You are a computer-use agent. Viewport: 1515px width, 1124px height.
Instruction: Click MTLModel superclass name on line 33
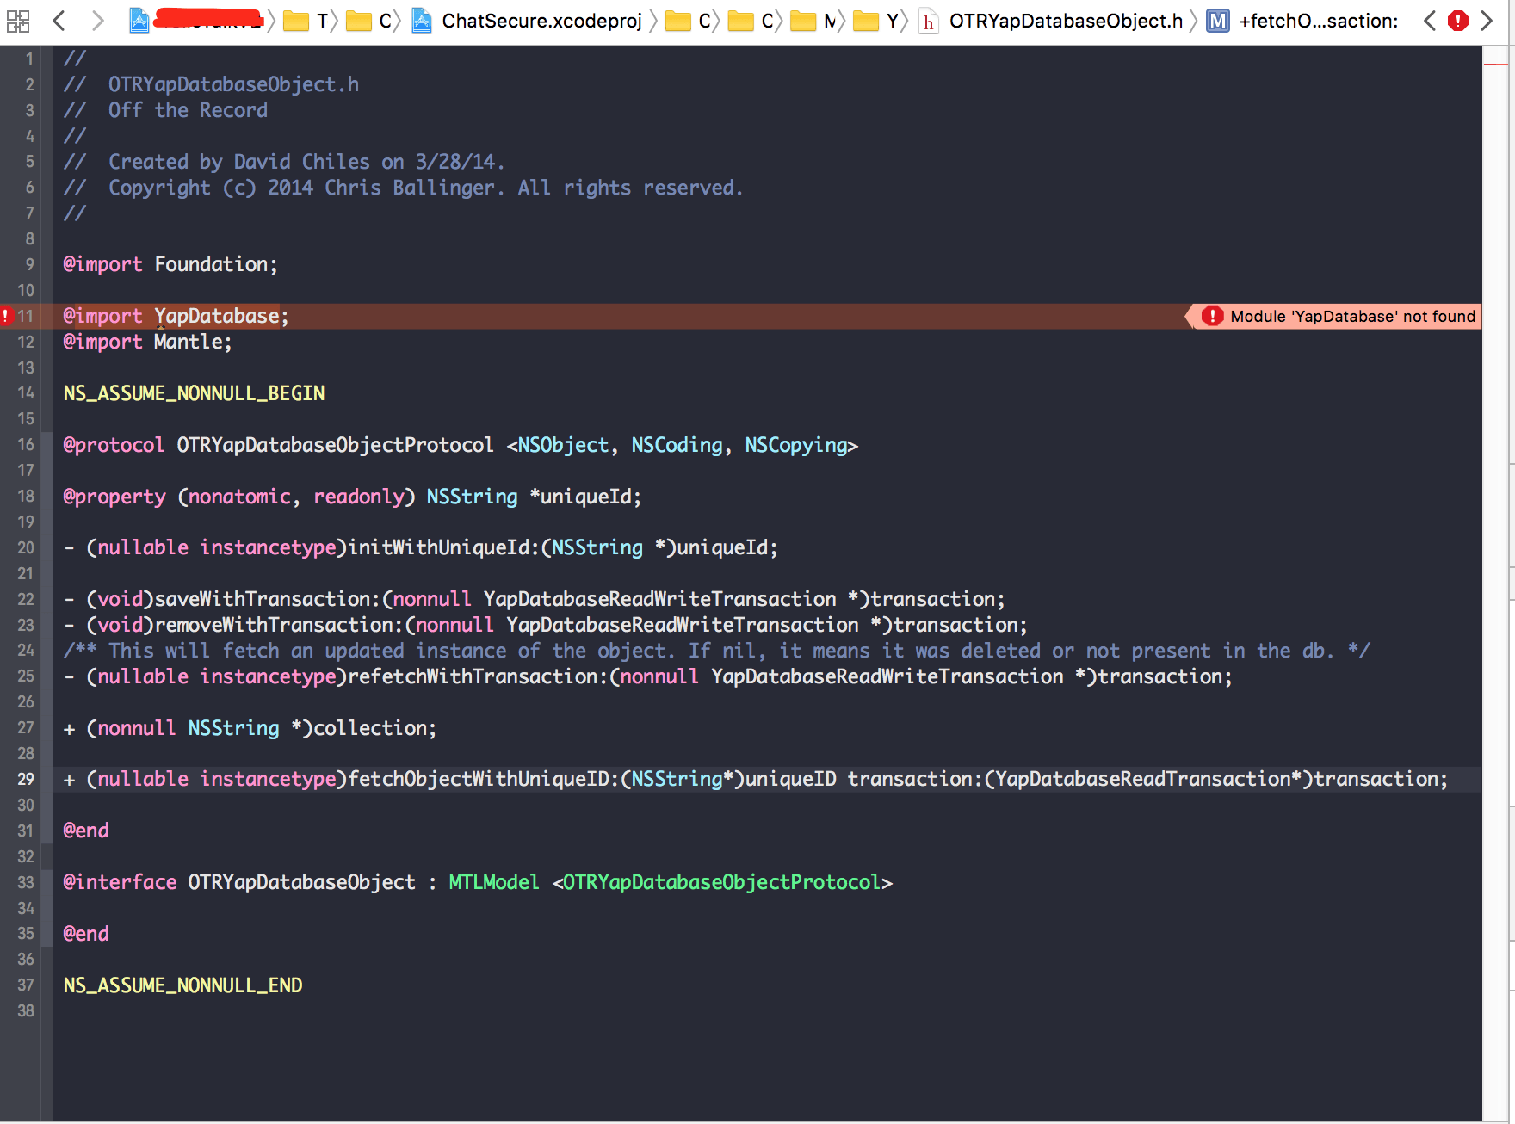pyautogui.click(x=493, y=882)
